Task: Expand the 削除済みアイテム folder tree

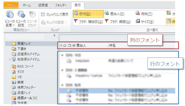Action: tap(10, 59)
